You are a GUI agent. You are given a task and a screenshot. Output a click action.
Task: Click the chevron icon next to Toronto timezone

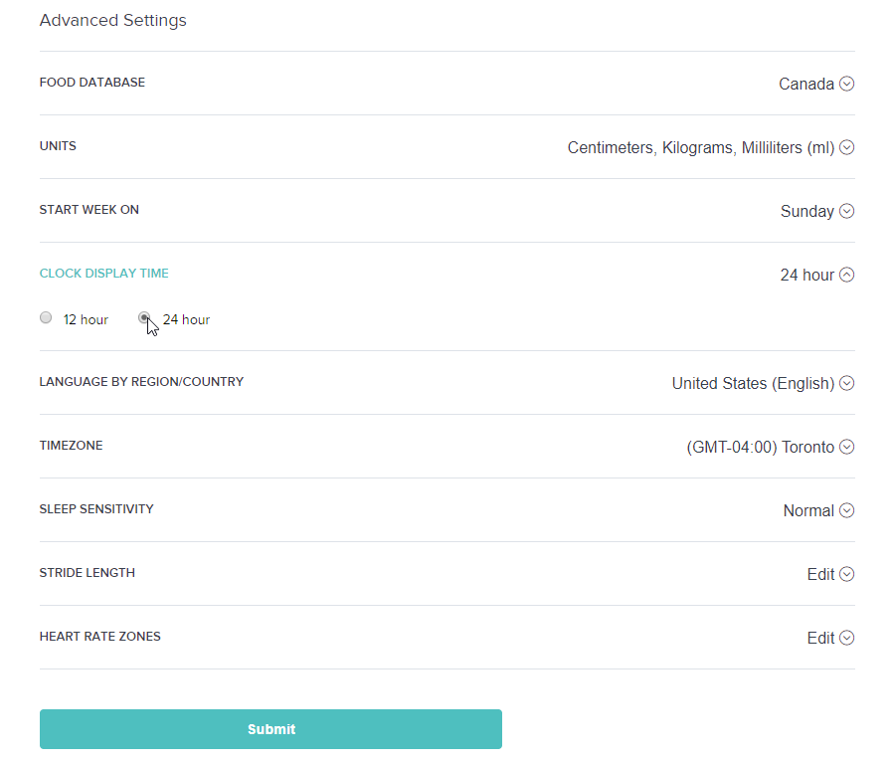[846, 447]
